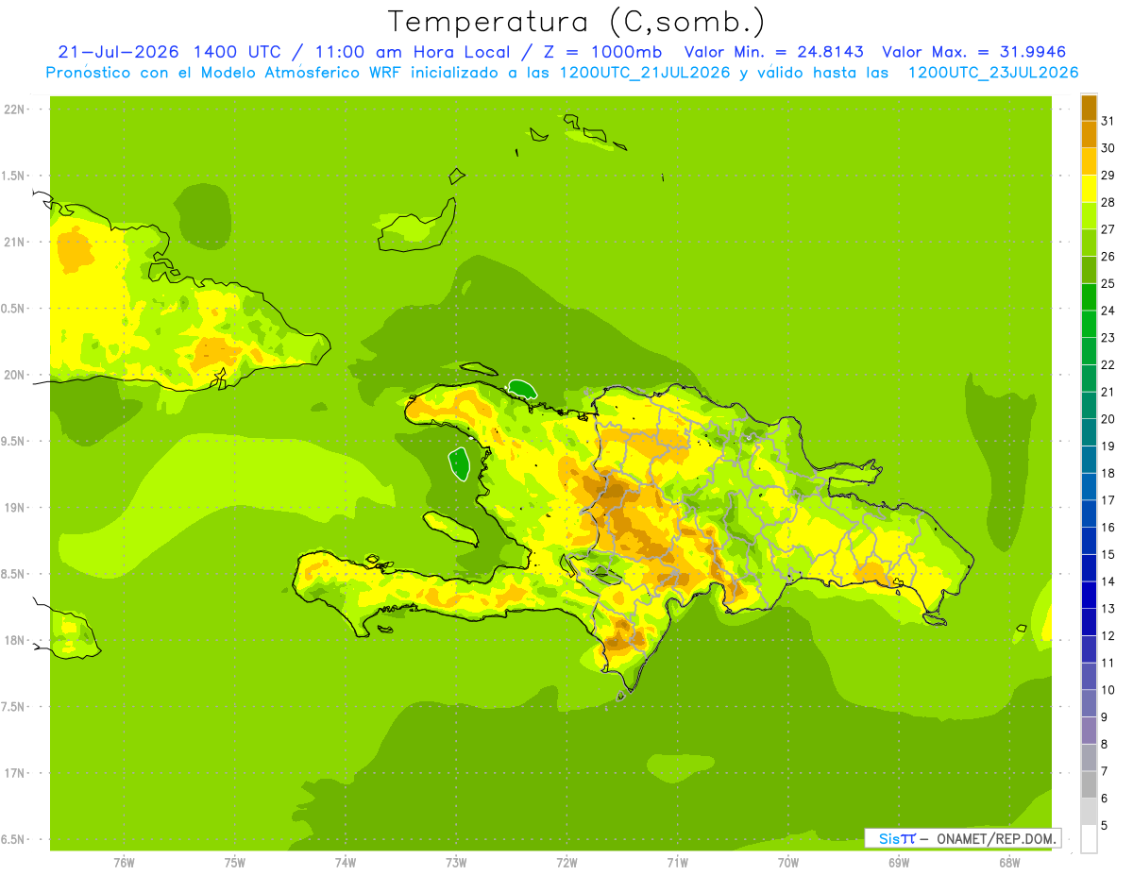Screen dimensions: 1133x875
Task: Select the "74W" longitude label
Action: tap(346, 863)
